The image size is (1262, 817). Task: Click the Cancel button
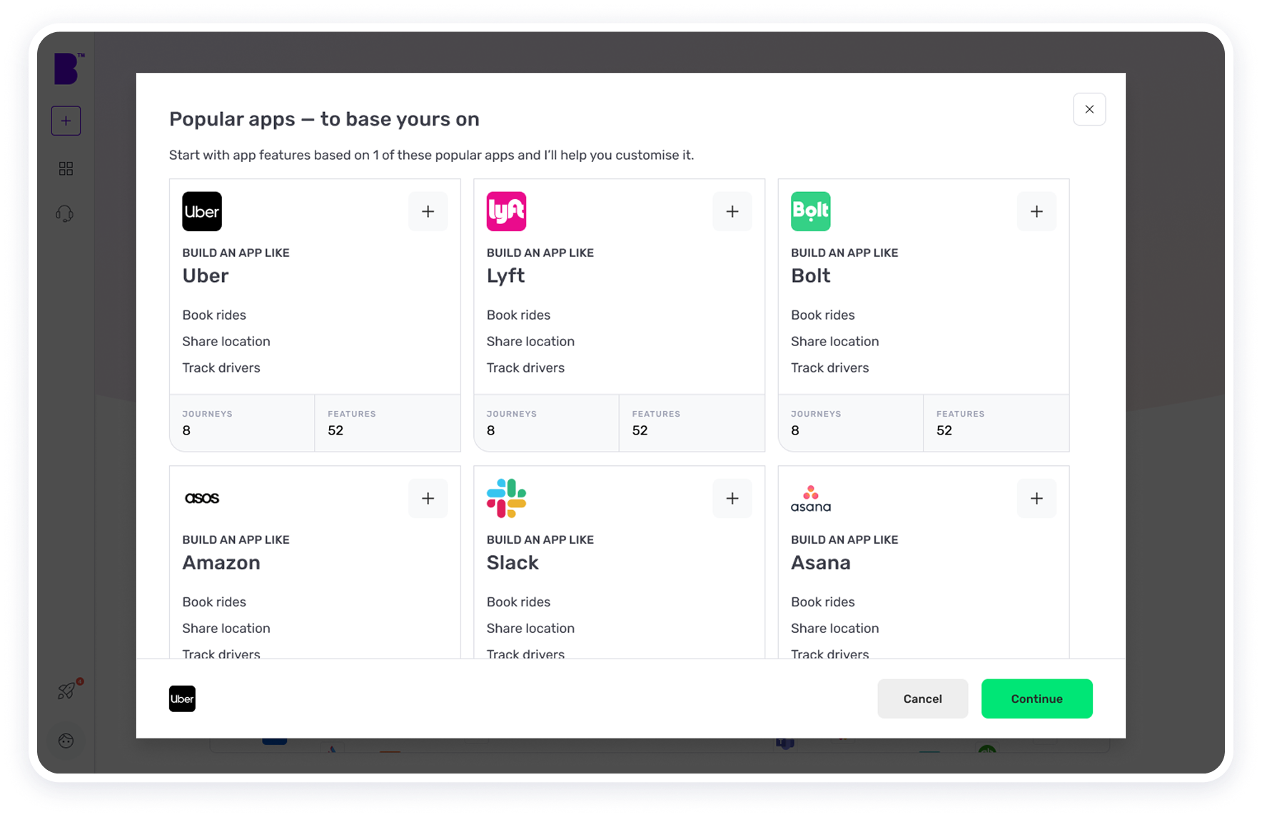point(922,699)
